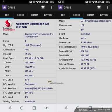Select LG-H870DS model value
The image size is (112, 112).
click(96, 21)
